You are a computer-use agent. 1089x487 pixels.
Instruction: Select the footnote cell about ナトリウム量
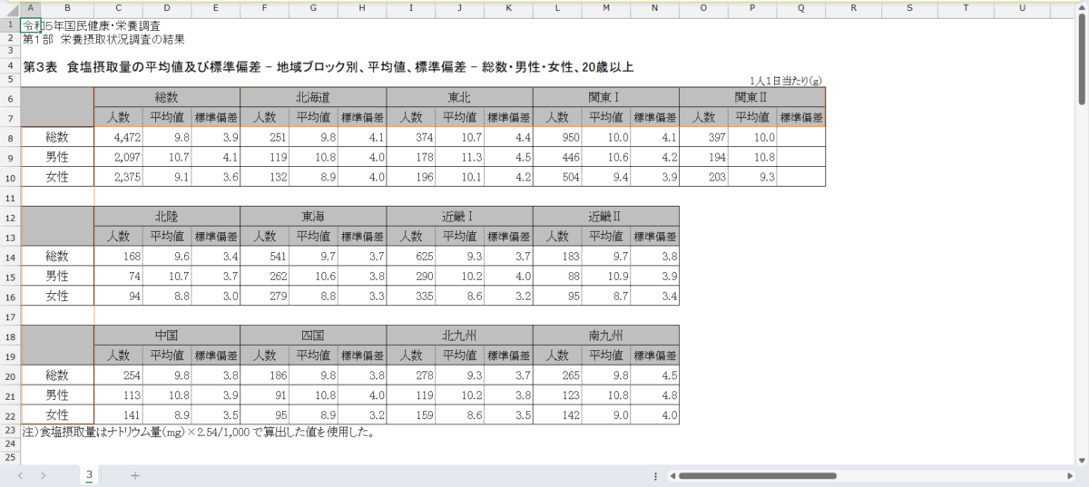coord(198,433)
